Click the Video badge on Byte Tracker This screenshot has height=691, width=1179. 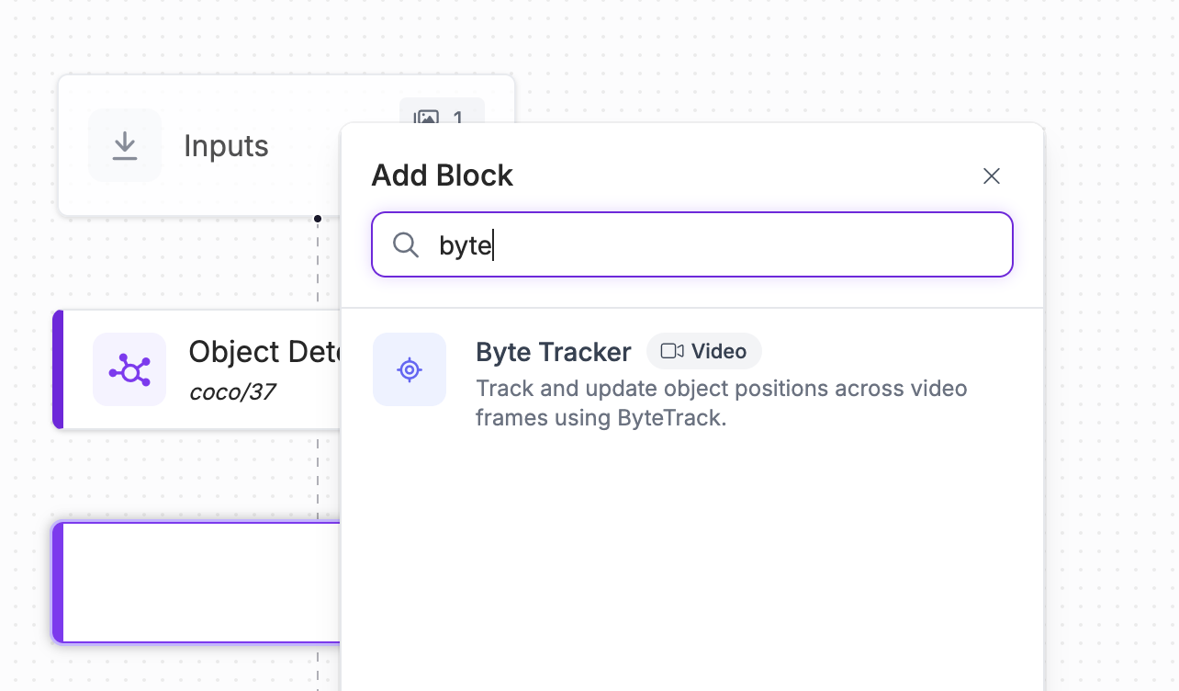pos(704,351)
